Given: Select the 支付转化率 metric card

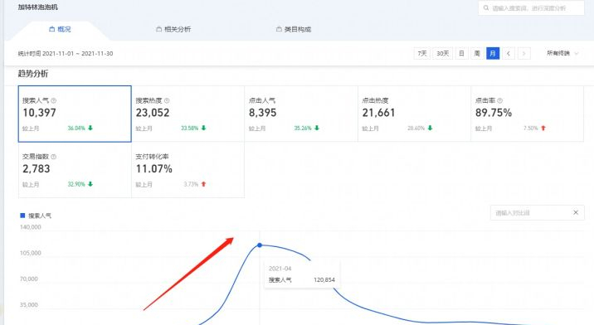Looking at the screenshot, I should click(x=187, y=170).
